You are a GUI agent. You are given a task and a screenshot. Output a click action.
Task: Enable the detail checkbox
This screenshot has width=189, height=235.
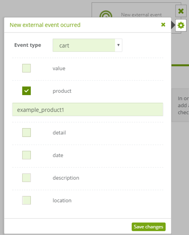[x=27, y=132]
